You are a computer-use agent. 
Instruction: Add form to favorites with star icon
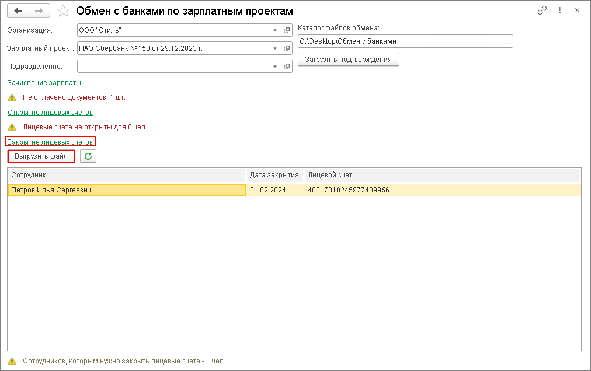click(64, 11)
